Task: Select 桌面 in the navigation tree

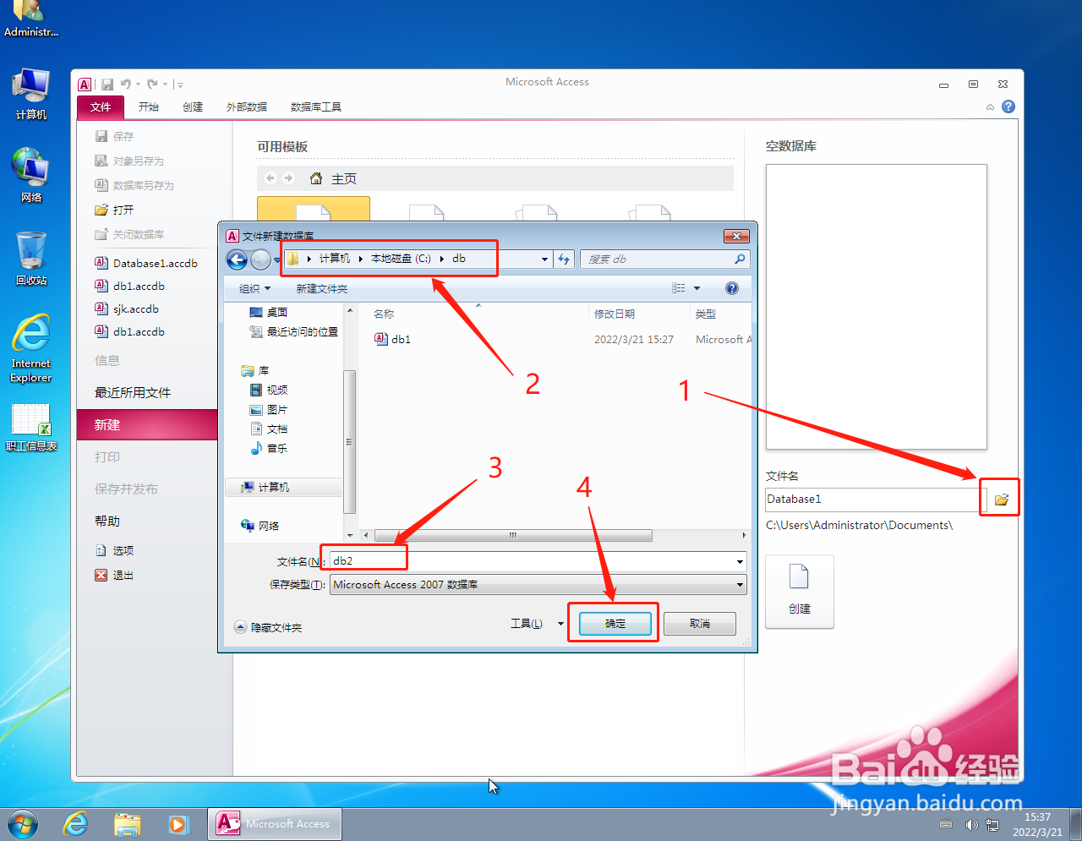Action: click(269, 312)
